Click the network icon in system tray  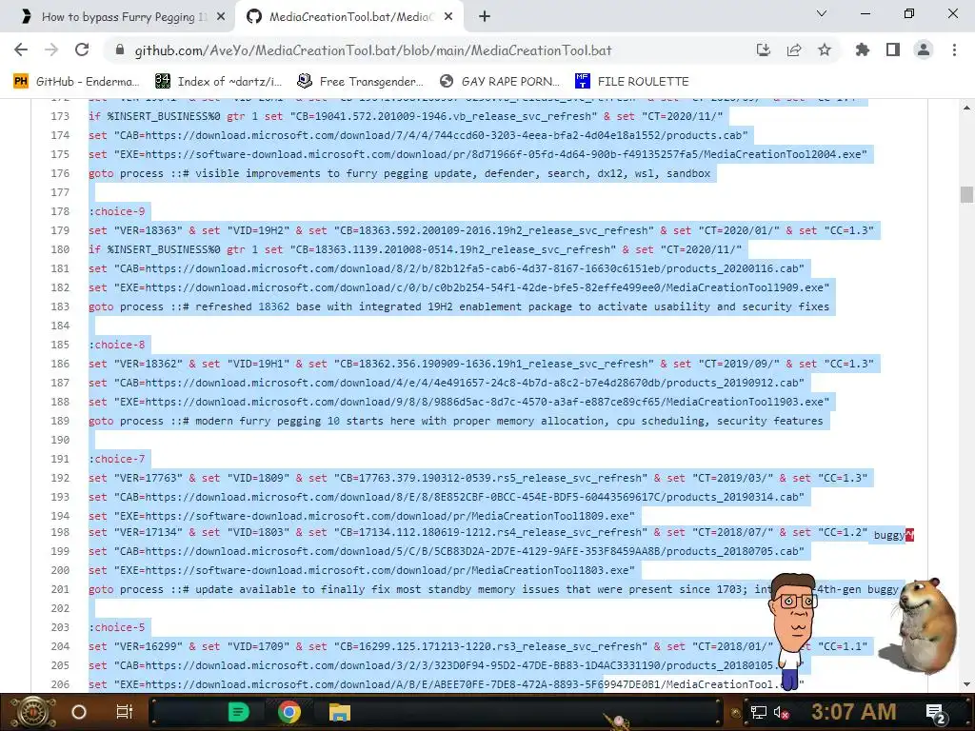pos(759,712)
